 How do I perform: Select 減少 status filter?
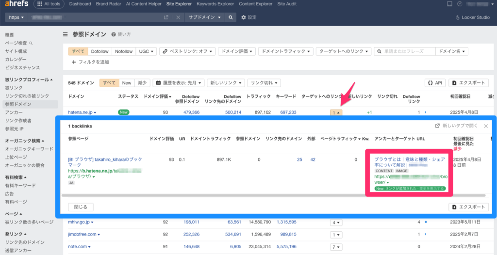pos(142,83)
